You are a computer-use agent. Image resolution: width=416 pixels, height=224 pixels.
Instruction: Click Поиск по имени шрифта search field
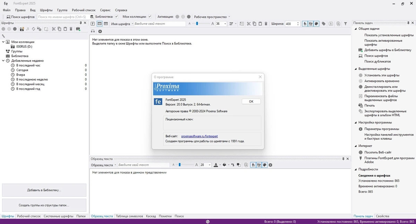pyautogui.click(x=62, y=17)
